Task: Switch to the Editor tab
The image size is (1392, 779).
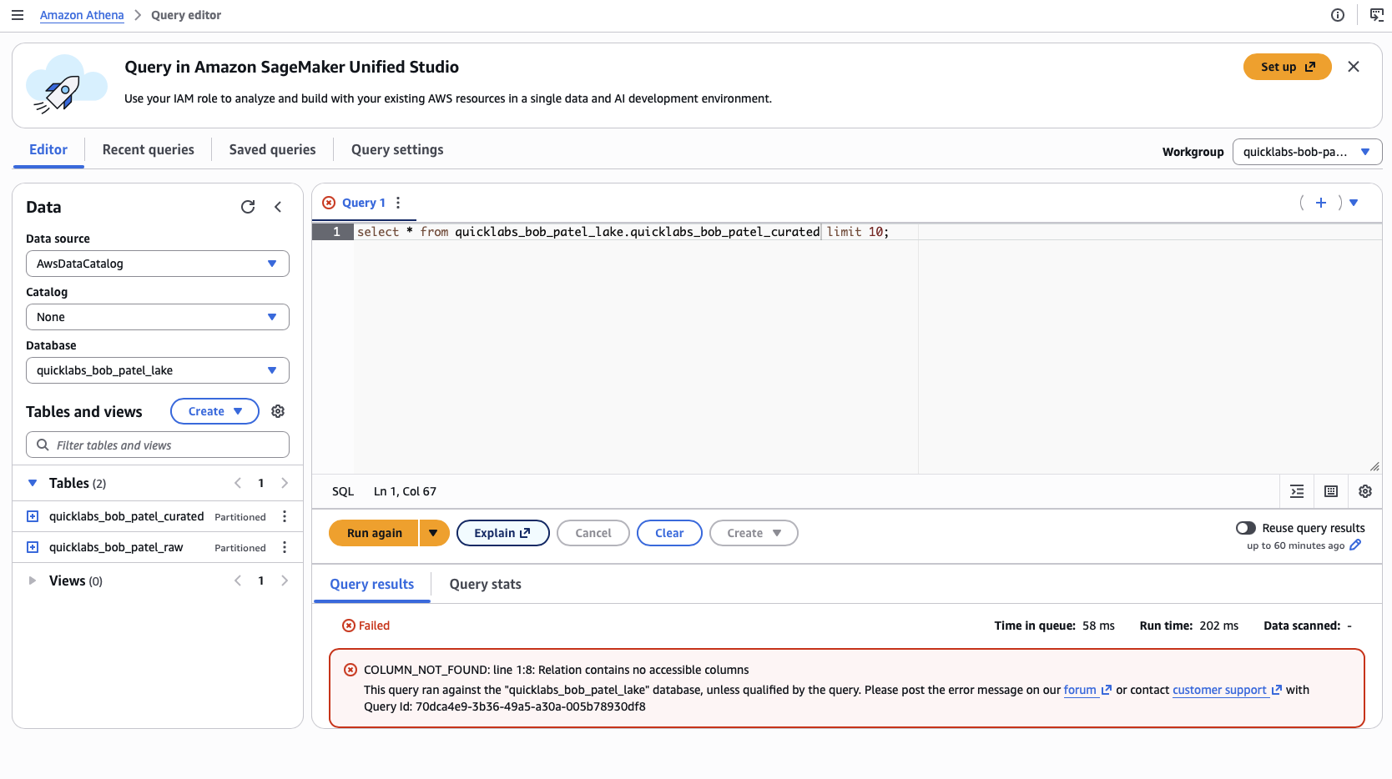Action: tap(48, 149)
